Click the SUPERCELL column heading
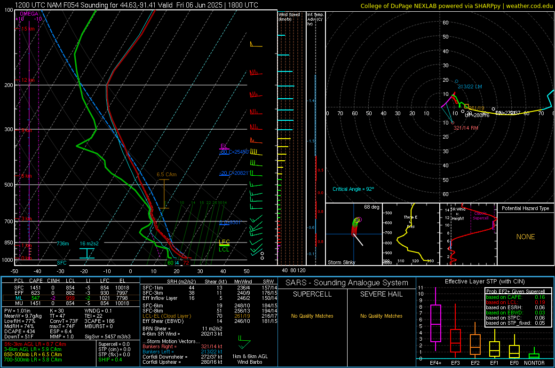 pyautogui.click(x=312, y=294)
